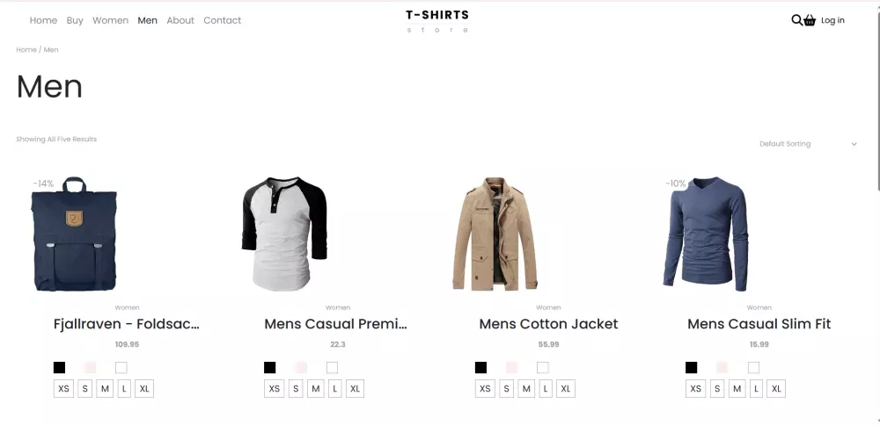
Task: Switch to the Women category
Action: 110,20
